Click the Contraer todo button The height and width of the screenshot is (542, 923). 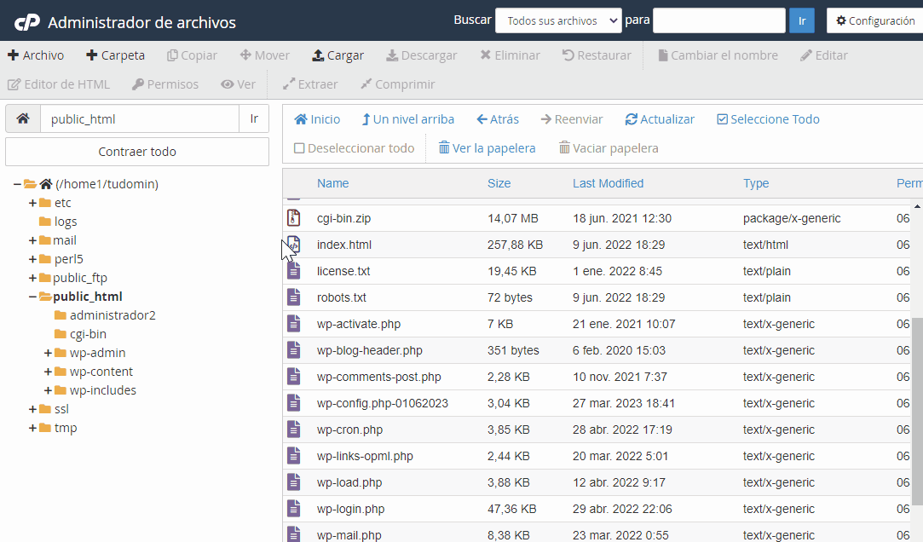coord(137,152)
